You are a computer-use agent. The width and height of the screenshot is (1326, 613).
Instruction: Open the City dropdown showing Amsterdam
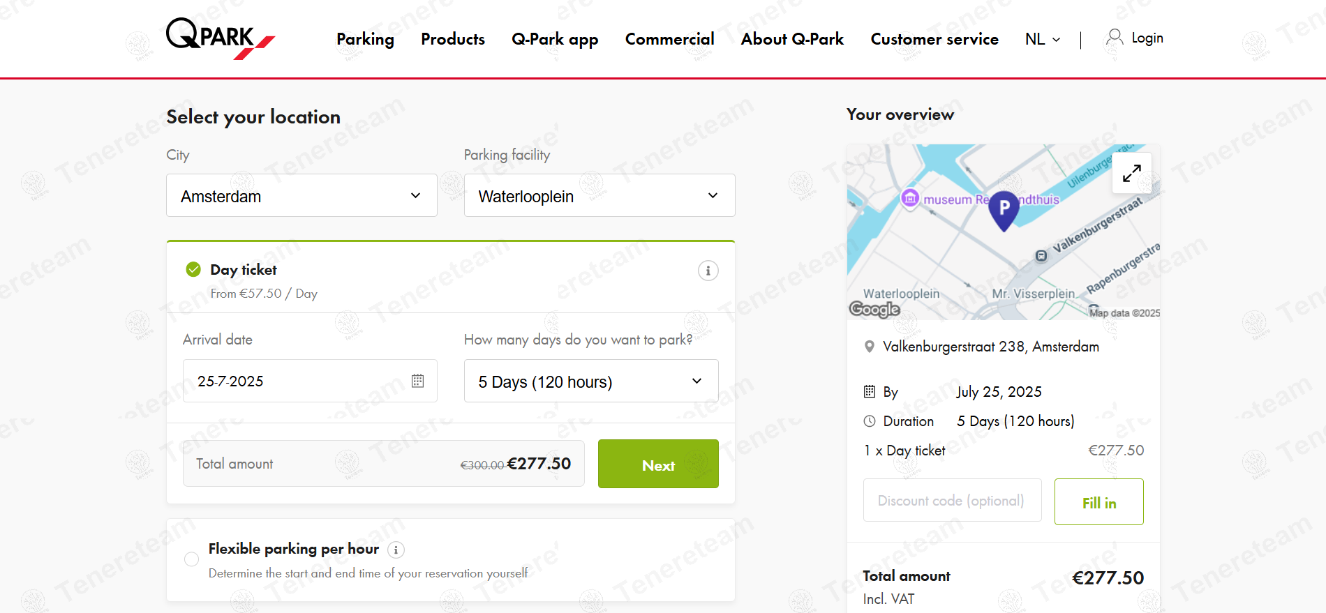[301, 196]
